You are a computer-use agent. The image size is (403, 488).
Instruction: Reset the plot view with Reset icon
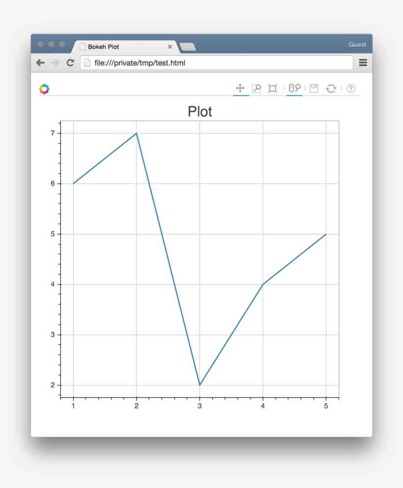(x=331, y=89)
